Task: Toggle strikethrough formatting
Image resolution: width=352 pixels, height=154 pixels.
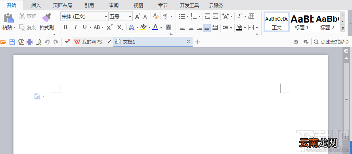Action: point(97,27)
